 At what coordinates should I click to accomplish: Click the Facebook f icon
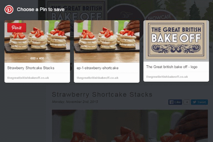point(171,102)
